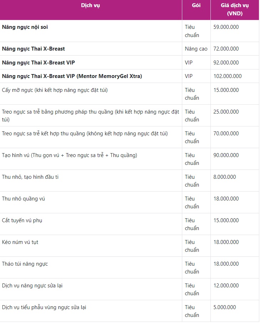Image resolution: width=260 pixels, height=323 pixels.
Task: Open the "Nâng ngực Thai X-Breast" Nâng cao service
Action: (x=34, y=49)
